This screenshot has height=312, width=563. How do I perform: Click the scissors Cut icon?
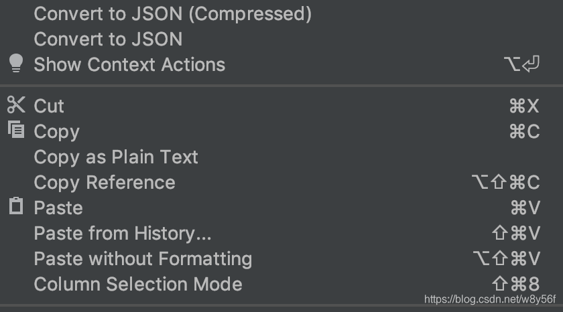(x=15, y=105)
